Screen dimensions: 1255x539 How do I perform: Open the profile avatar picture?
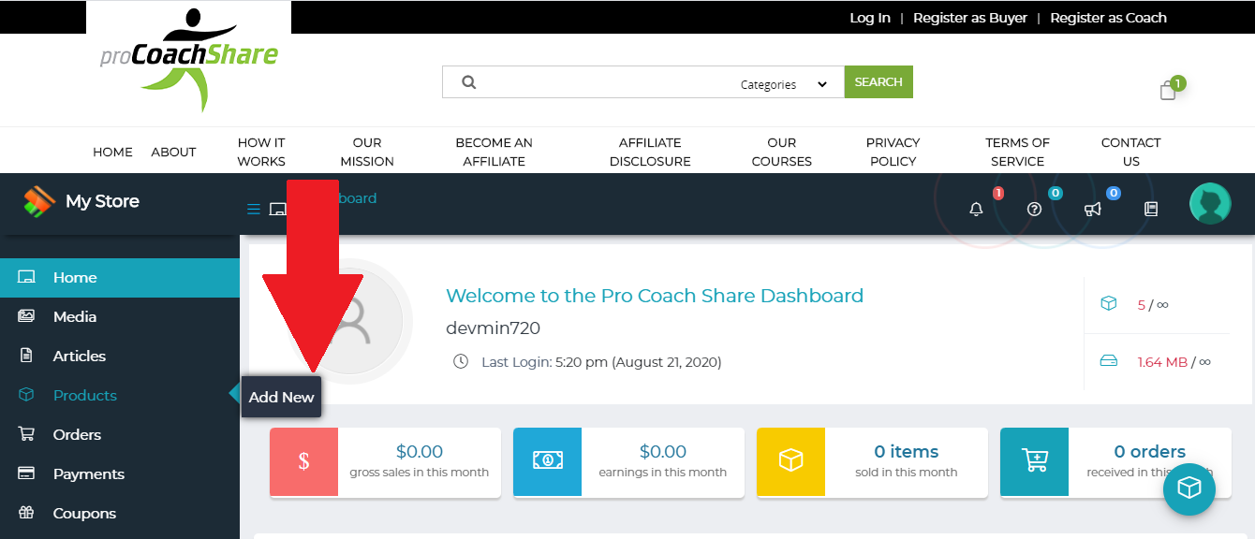[1210, 202]
